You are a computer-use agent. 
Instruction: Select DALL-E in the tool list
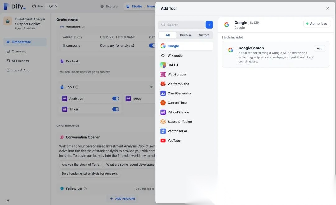(185, 65)
